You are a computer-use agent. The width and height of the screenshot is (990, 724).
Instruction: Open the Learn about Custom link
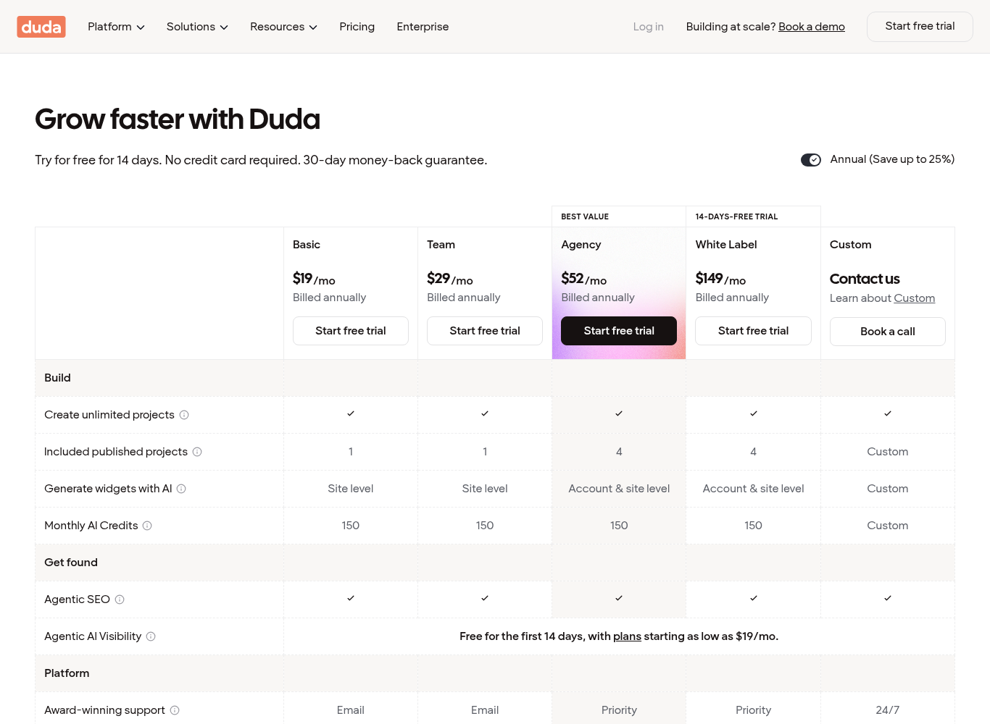point(914,298)
